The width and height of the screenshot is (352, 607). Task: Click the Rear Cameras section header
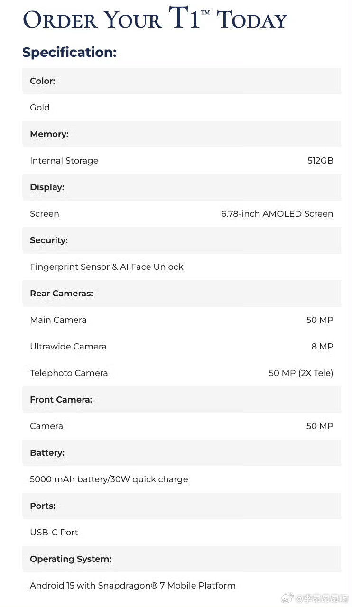pos(182,294)
